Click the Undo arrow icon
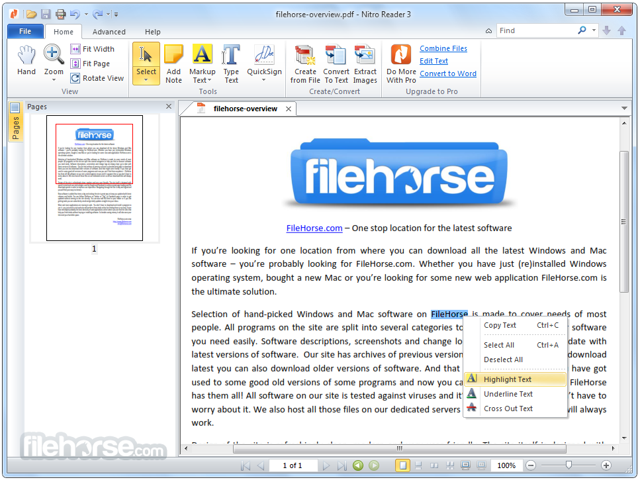Screen dimensions: 640x480 [75, 15]
